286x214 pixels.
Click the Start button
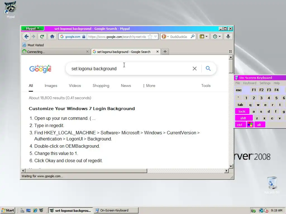8,210
